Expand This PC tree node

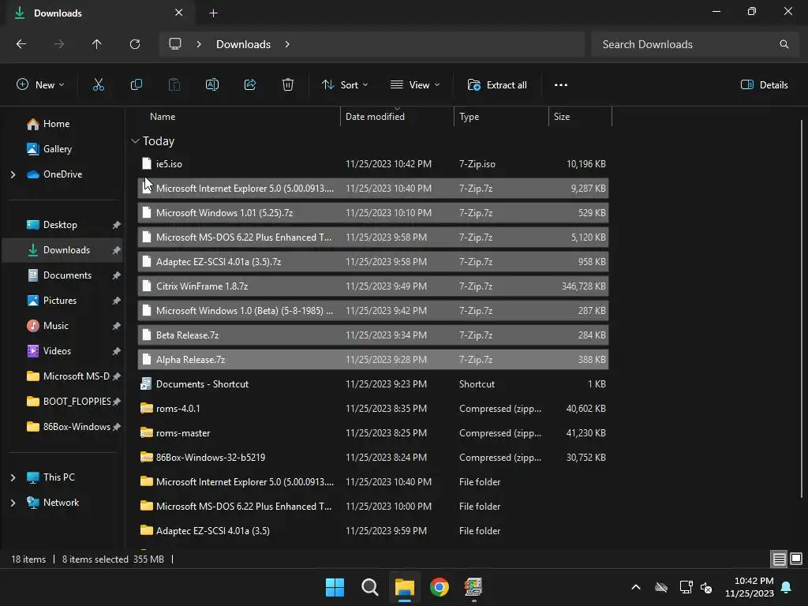click(13, 477)
